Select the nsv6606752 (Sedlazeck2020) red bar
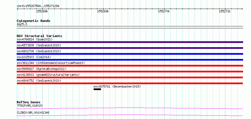 (x=130, y=83)
